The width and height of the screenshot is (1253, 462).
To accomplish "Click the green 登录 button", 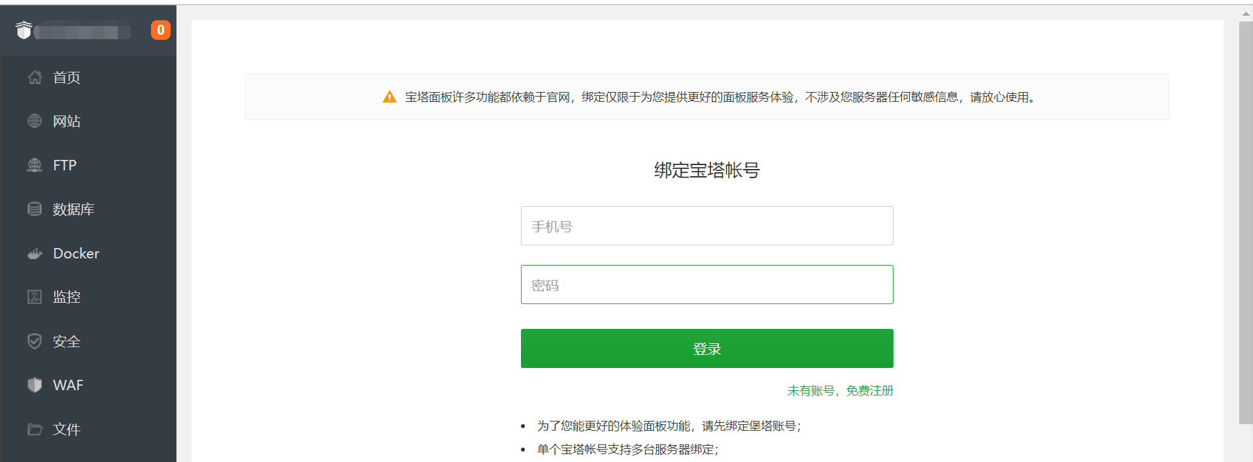I will click(x=707, y=348).
